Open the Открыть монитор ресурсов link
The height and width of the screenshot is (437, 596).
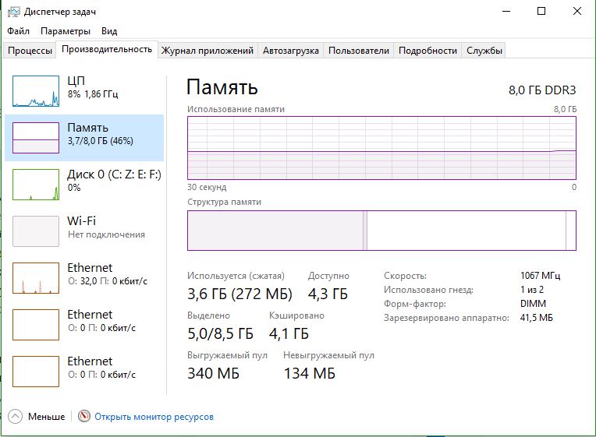(x=154, y=417)
